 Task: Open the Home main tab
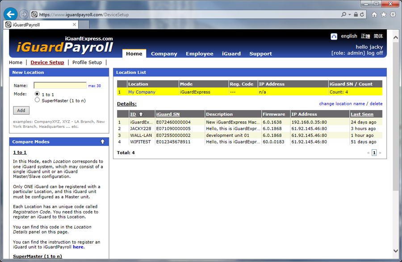[134, 53]
